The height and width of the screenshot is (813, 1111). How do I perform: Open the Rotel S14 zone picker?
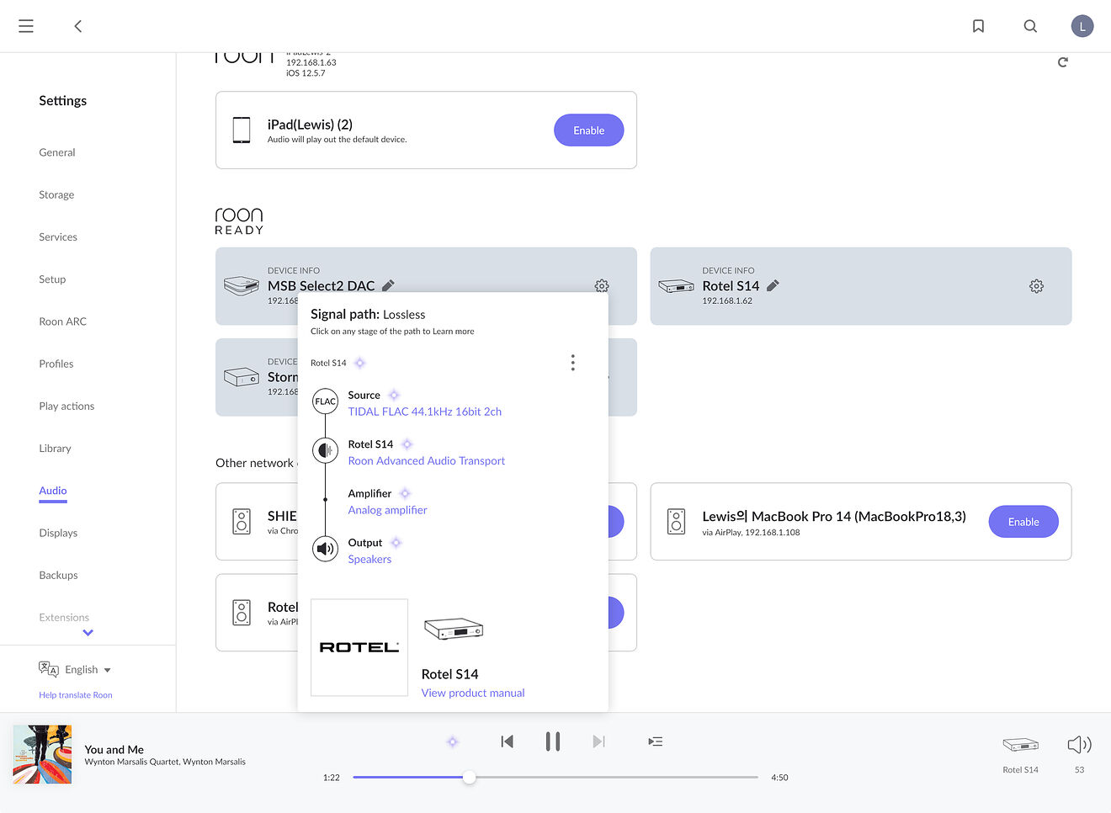coord(1020,752)
